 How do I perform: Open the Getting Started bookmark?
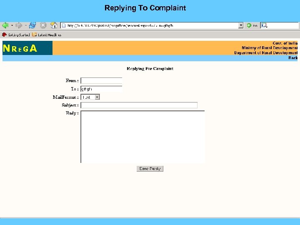coord(16,35)
